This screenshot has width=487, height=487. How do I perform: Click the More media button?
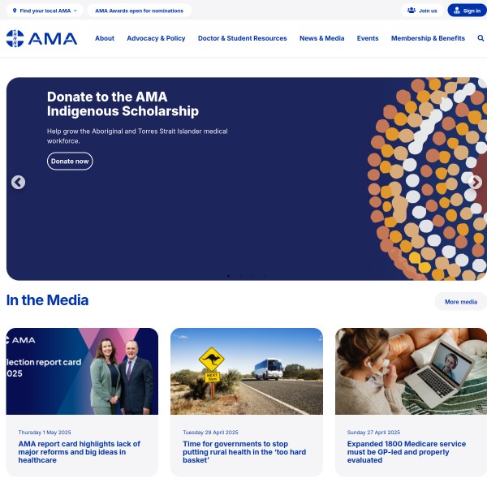(461, 302)
